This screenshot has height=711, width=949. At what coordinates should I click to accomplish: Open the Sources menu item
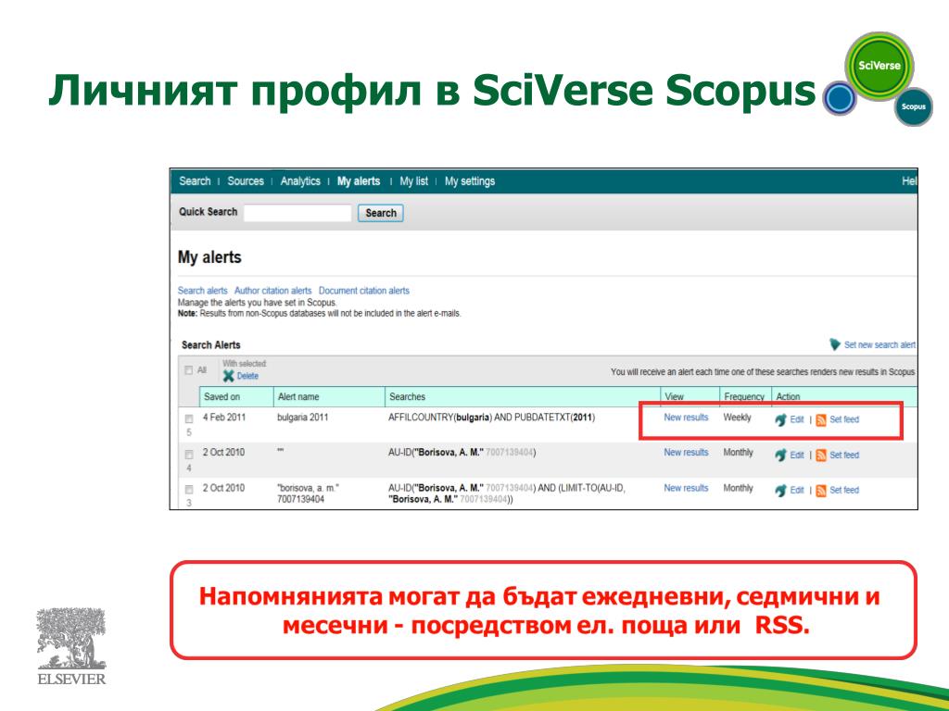(245, 181)
